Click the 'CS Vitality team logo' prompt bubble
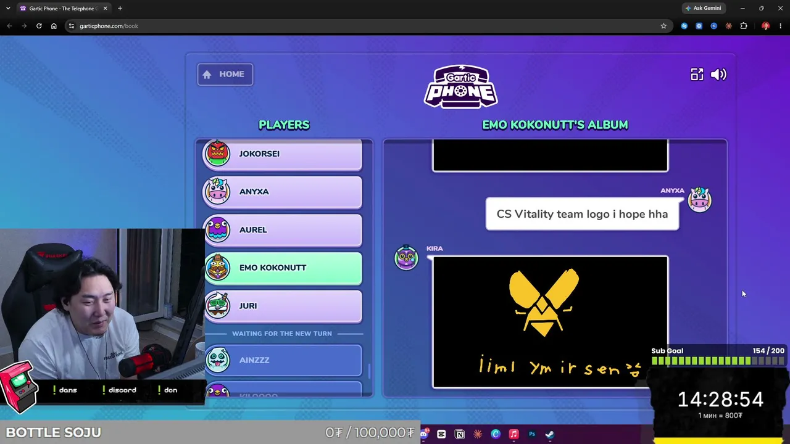Viewport: 790px width, 444px height. (582, 214)
